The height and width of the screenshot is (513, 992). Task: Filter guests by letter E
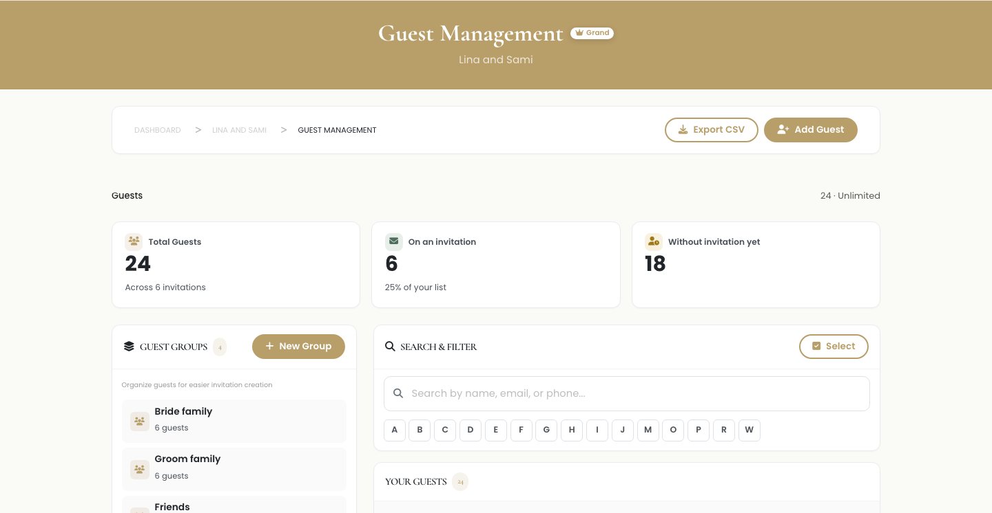click(x=496, y=430)
